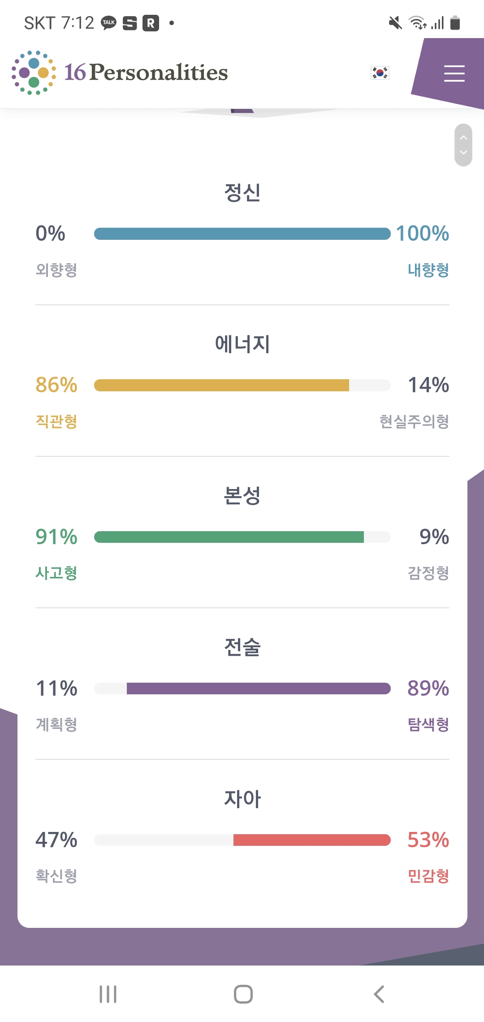Tap the 민감형 trait label
The height and width of the screenshot is (1022, 484).
[x=428, y=876]
